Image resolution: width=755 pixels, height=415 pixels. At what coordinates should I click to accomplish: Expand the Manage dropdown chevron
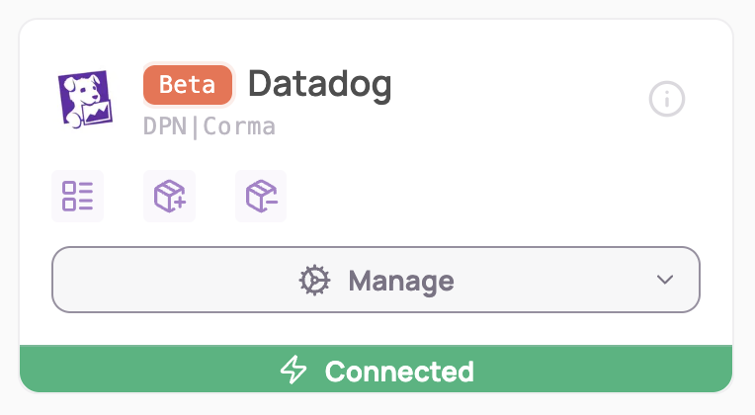click(x=664, y=281)
